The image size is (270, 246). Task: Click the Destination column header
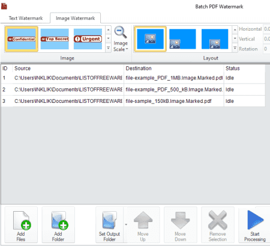tap(174, 69)
